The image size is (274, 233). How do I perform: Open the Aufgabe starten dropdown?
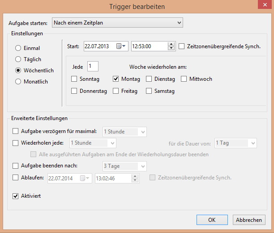(117, 23)
